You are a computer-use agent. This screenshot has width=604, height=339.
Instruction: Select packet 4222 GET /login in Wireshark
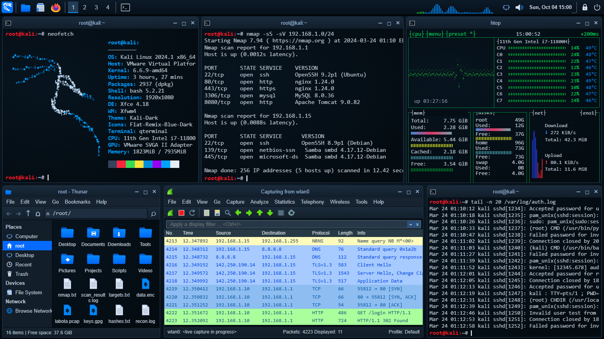tap(293, 313)
